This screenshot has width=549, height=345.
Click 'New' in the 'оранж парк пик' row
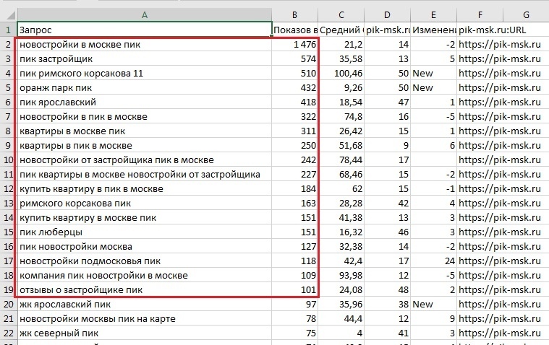(433, 88)
